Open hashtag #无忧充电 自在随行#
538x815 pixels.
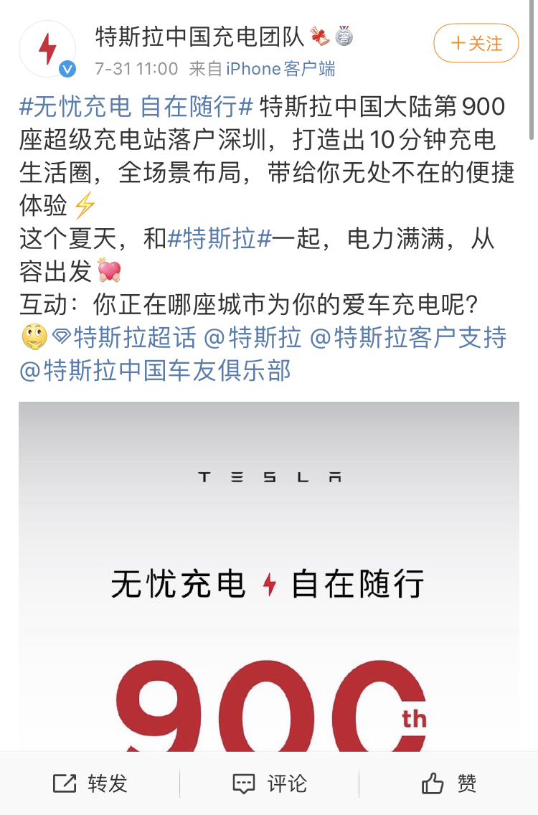(136, 107)
